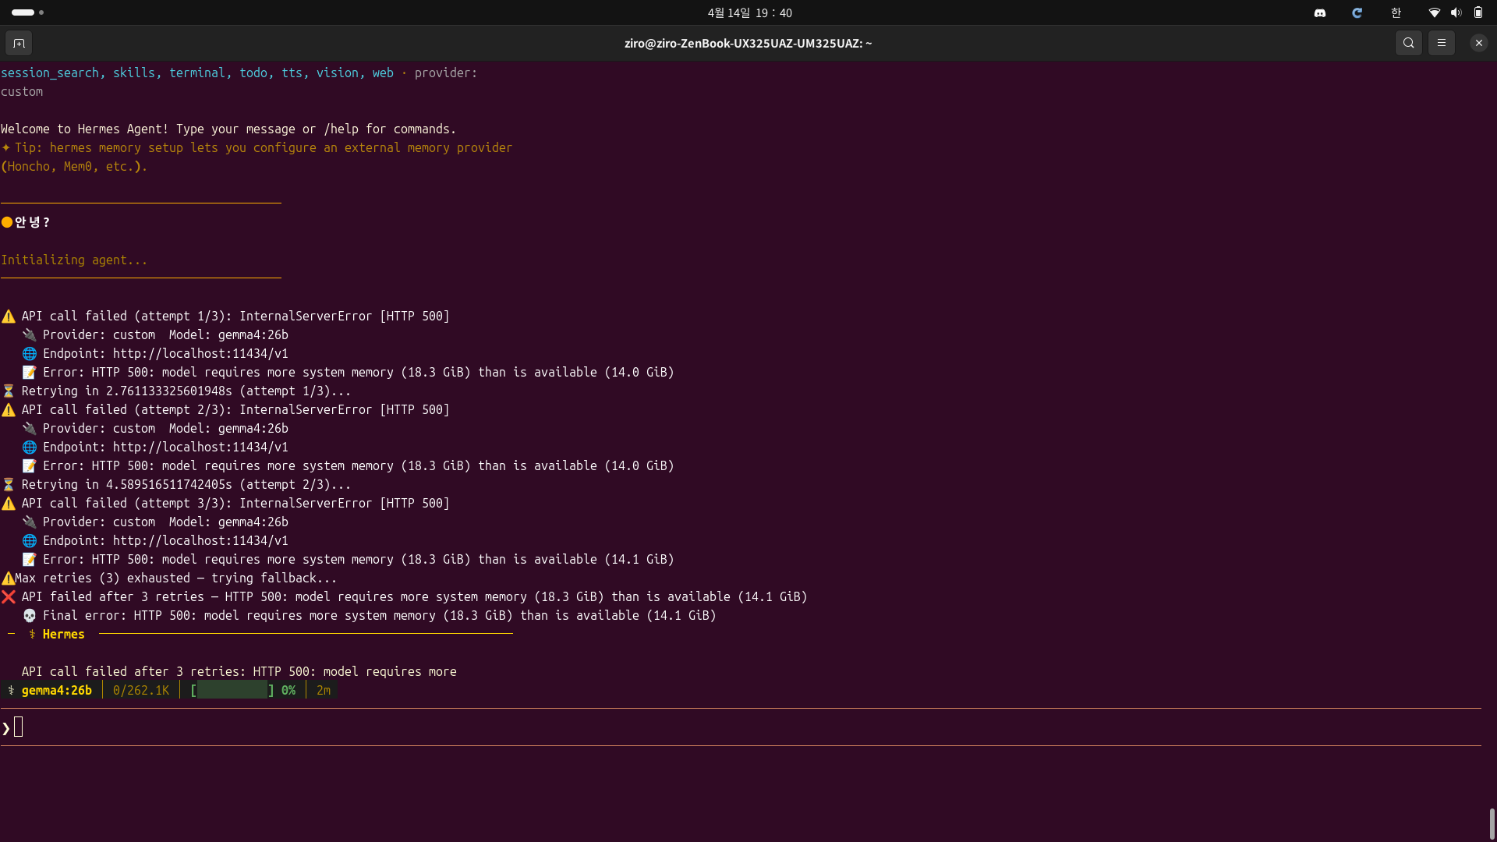Click the refresh sync tray icon
The width and height of the screenshot is (1497, 842).
[1357, 12]
